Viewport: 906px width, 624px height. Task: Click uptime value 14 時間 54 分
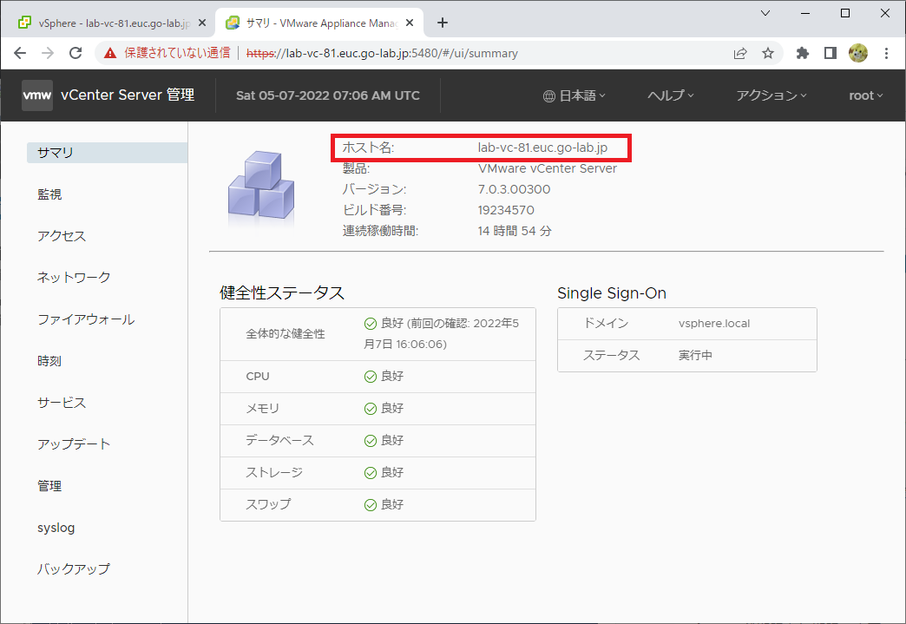point(515,231)
